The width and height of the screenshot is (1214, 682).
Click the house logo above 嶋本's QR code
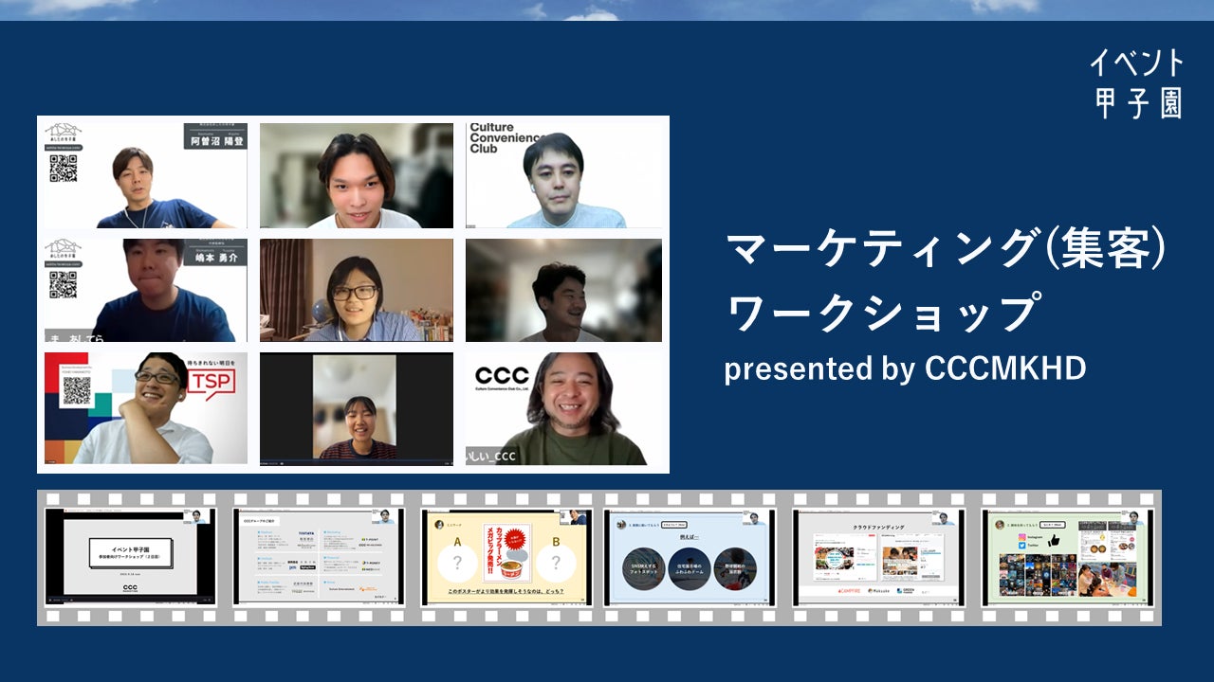[x=64, y=248]
